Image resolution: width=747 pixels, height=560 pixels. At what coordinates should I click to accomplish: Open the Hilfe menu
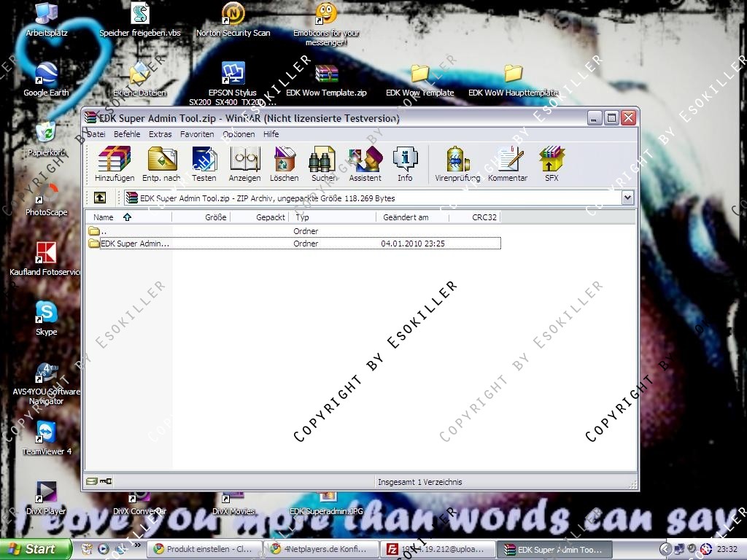click(271, 134)
